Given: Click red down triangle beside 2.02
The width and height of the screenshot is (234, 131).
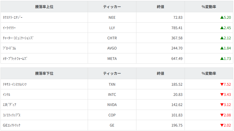Looking at the screenshot, I should 222,125.
